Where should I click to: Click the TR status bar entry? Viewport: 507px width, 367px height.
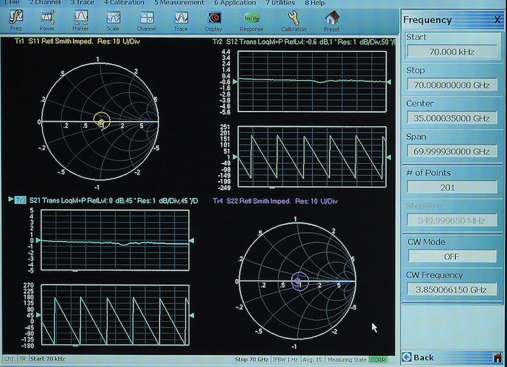point(22,359)
